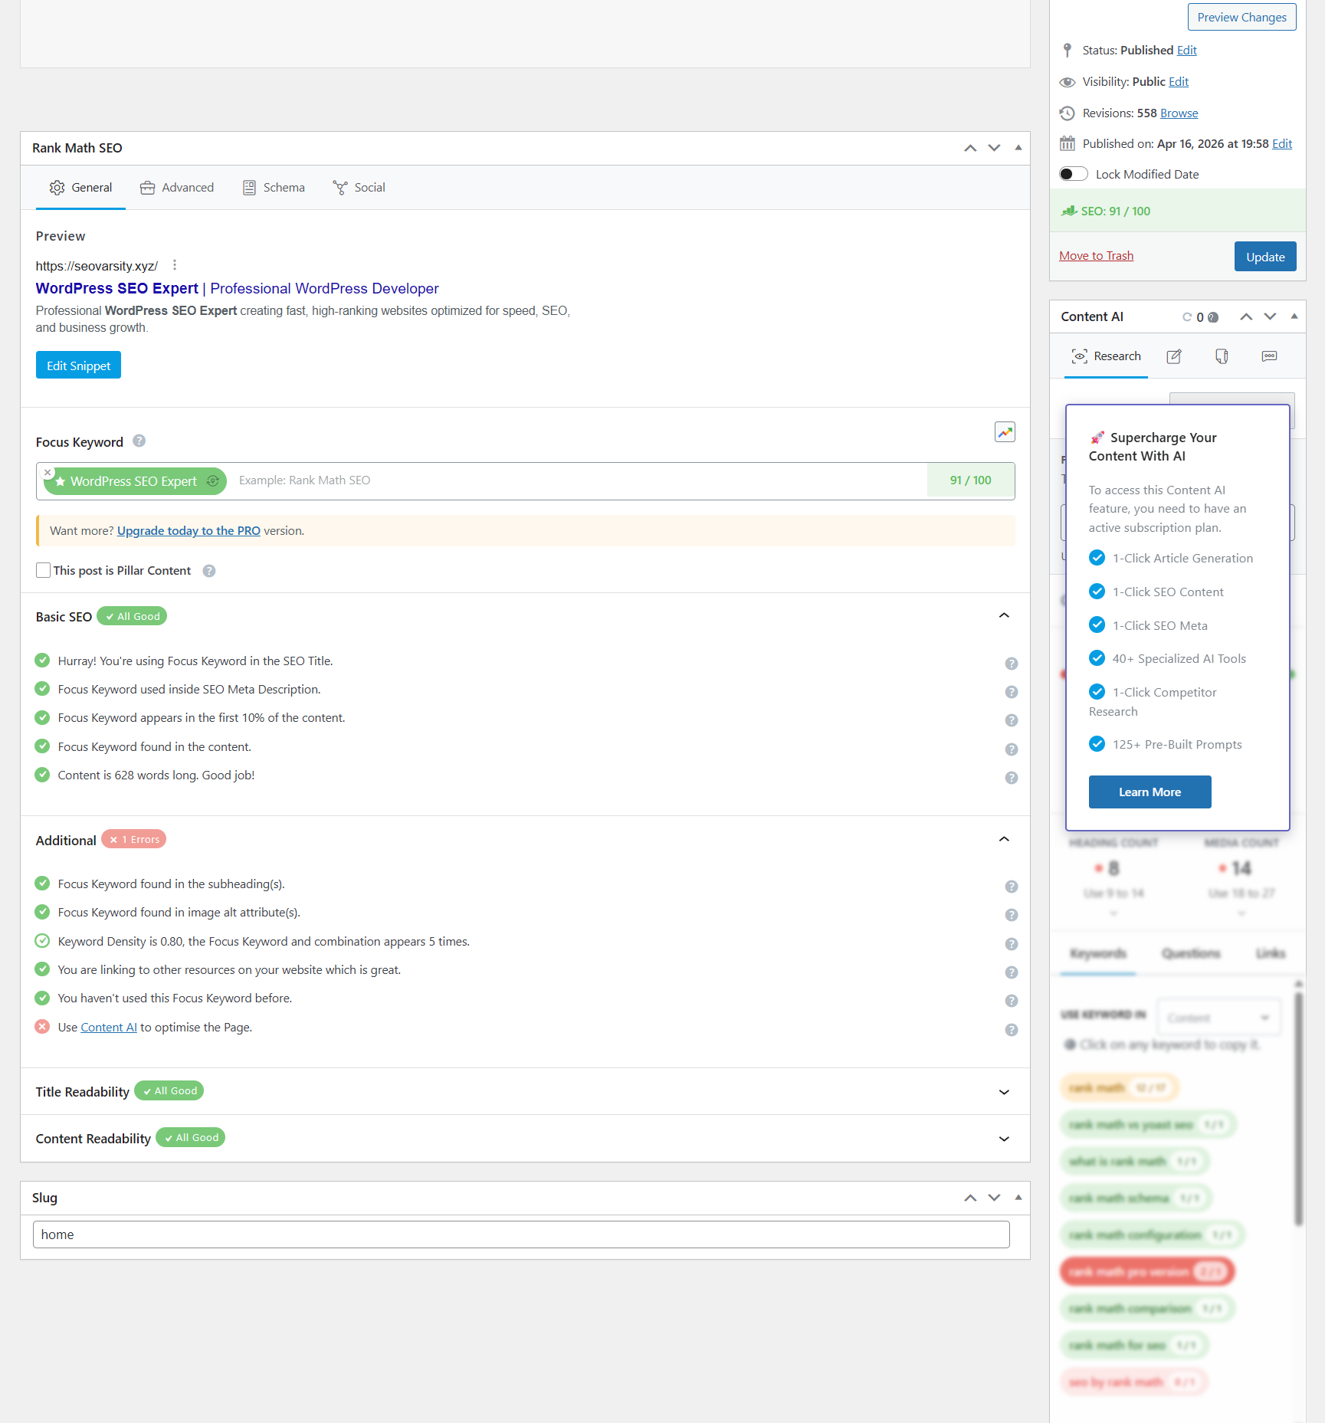
Task: Open help for SEO Meta Description check
Action: coord(1012,692)
